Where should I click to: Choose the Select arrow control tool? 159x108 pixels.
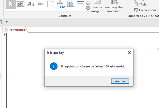pos(11,4)
